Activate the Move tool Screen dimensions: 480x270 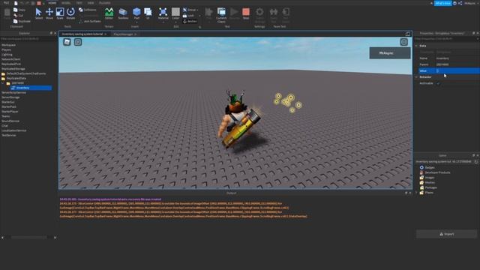click(49, 13)
